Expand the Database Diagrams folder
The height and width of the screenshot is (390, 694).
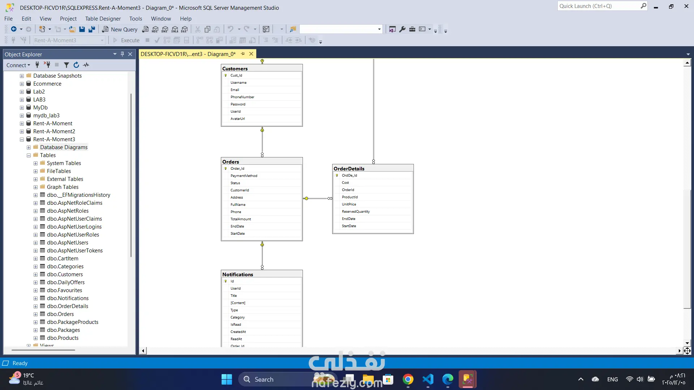[29, 147]
